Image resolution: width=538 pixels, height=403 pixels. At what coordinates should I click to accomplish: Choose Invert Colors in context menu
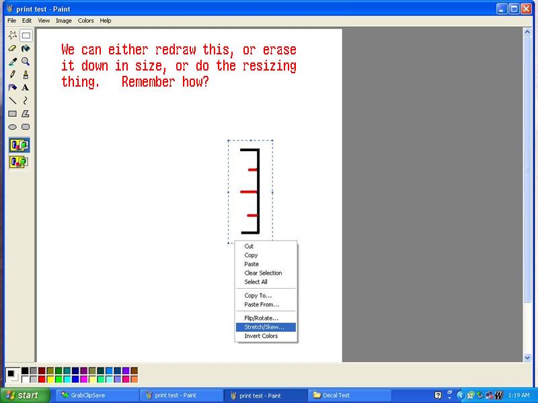tap(266, 336)
